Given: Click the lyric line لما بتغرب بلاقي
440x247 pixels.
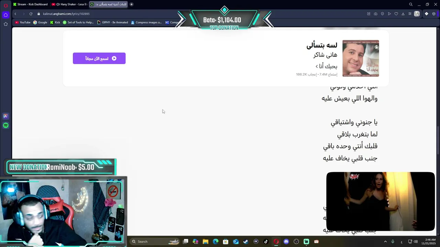Looking at the screenshot, I should (x=357, y=134).
